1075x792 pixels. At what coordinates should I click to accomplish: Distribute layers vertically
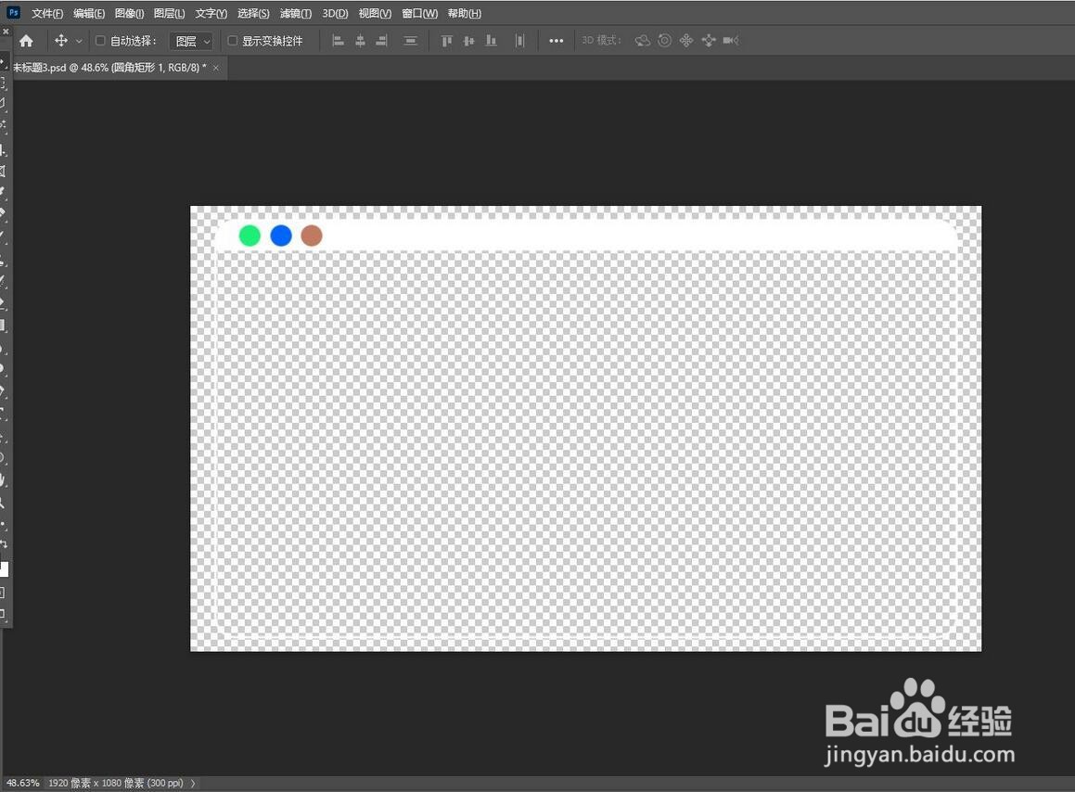tap(410, 41)
